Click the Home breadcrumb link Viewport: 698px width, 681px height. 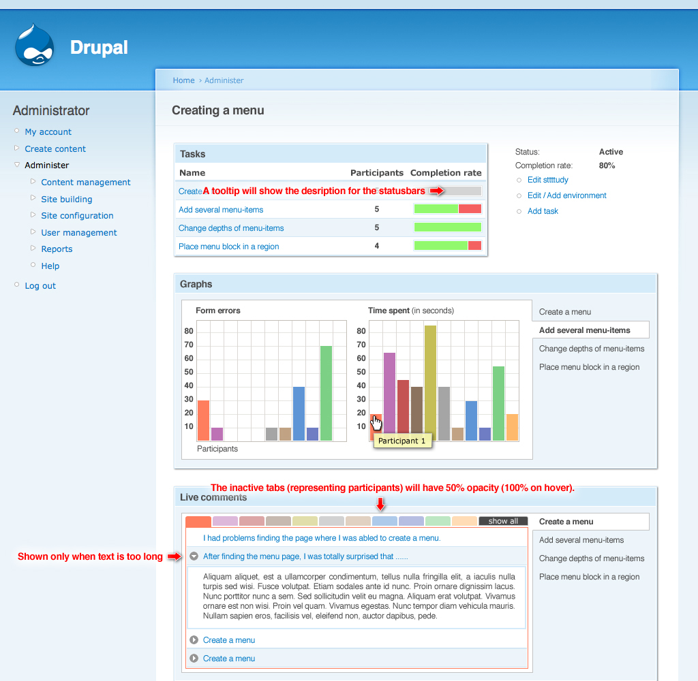(183, 80)
